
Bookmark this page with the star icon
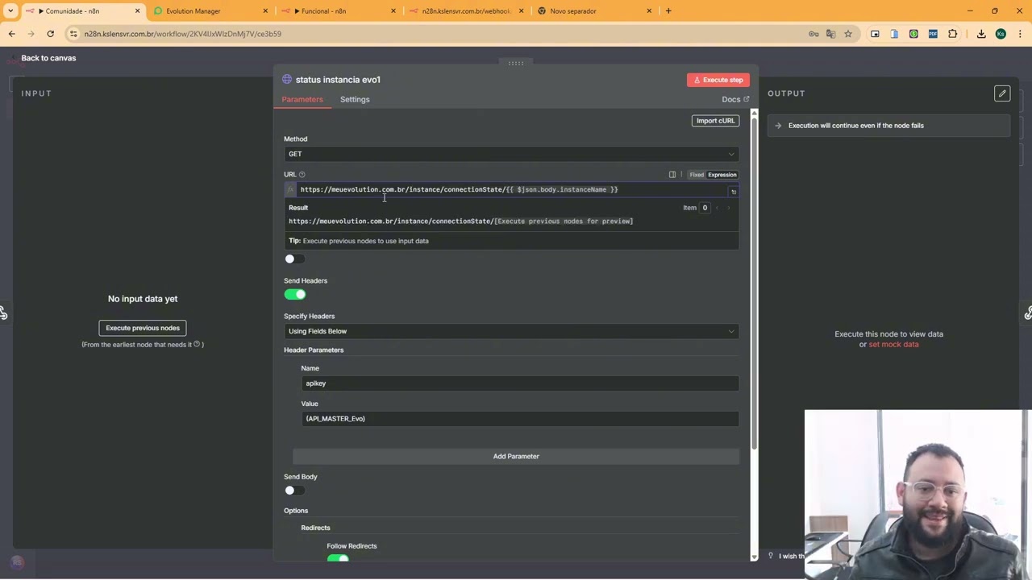[x=848, y=34]
